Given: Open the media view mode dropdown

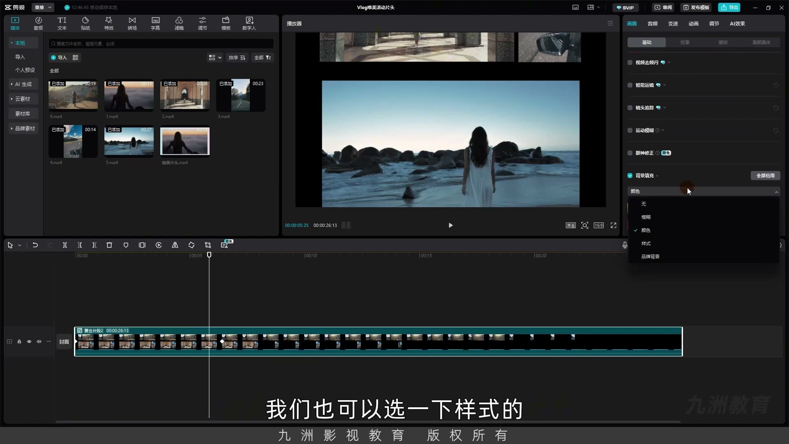Looking at the screenshot, I should click(x=215, y=58).
